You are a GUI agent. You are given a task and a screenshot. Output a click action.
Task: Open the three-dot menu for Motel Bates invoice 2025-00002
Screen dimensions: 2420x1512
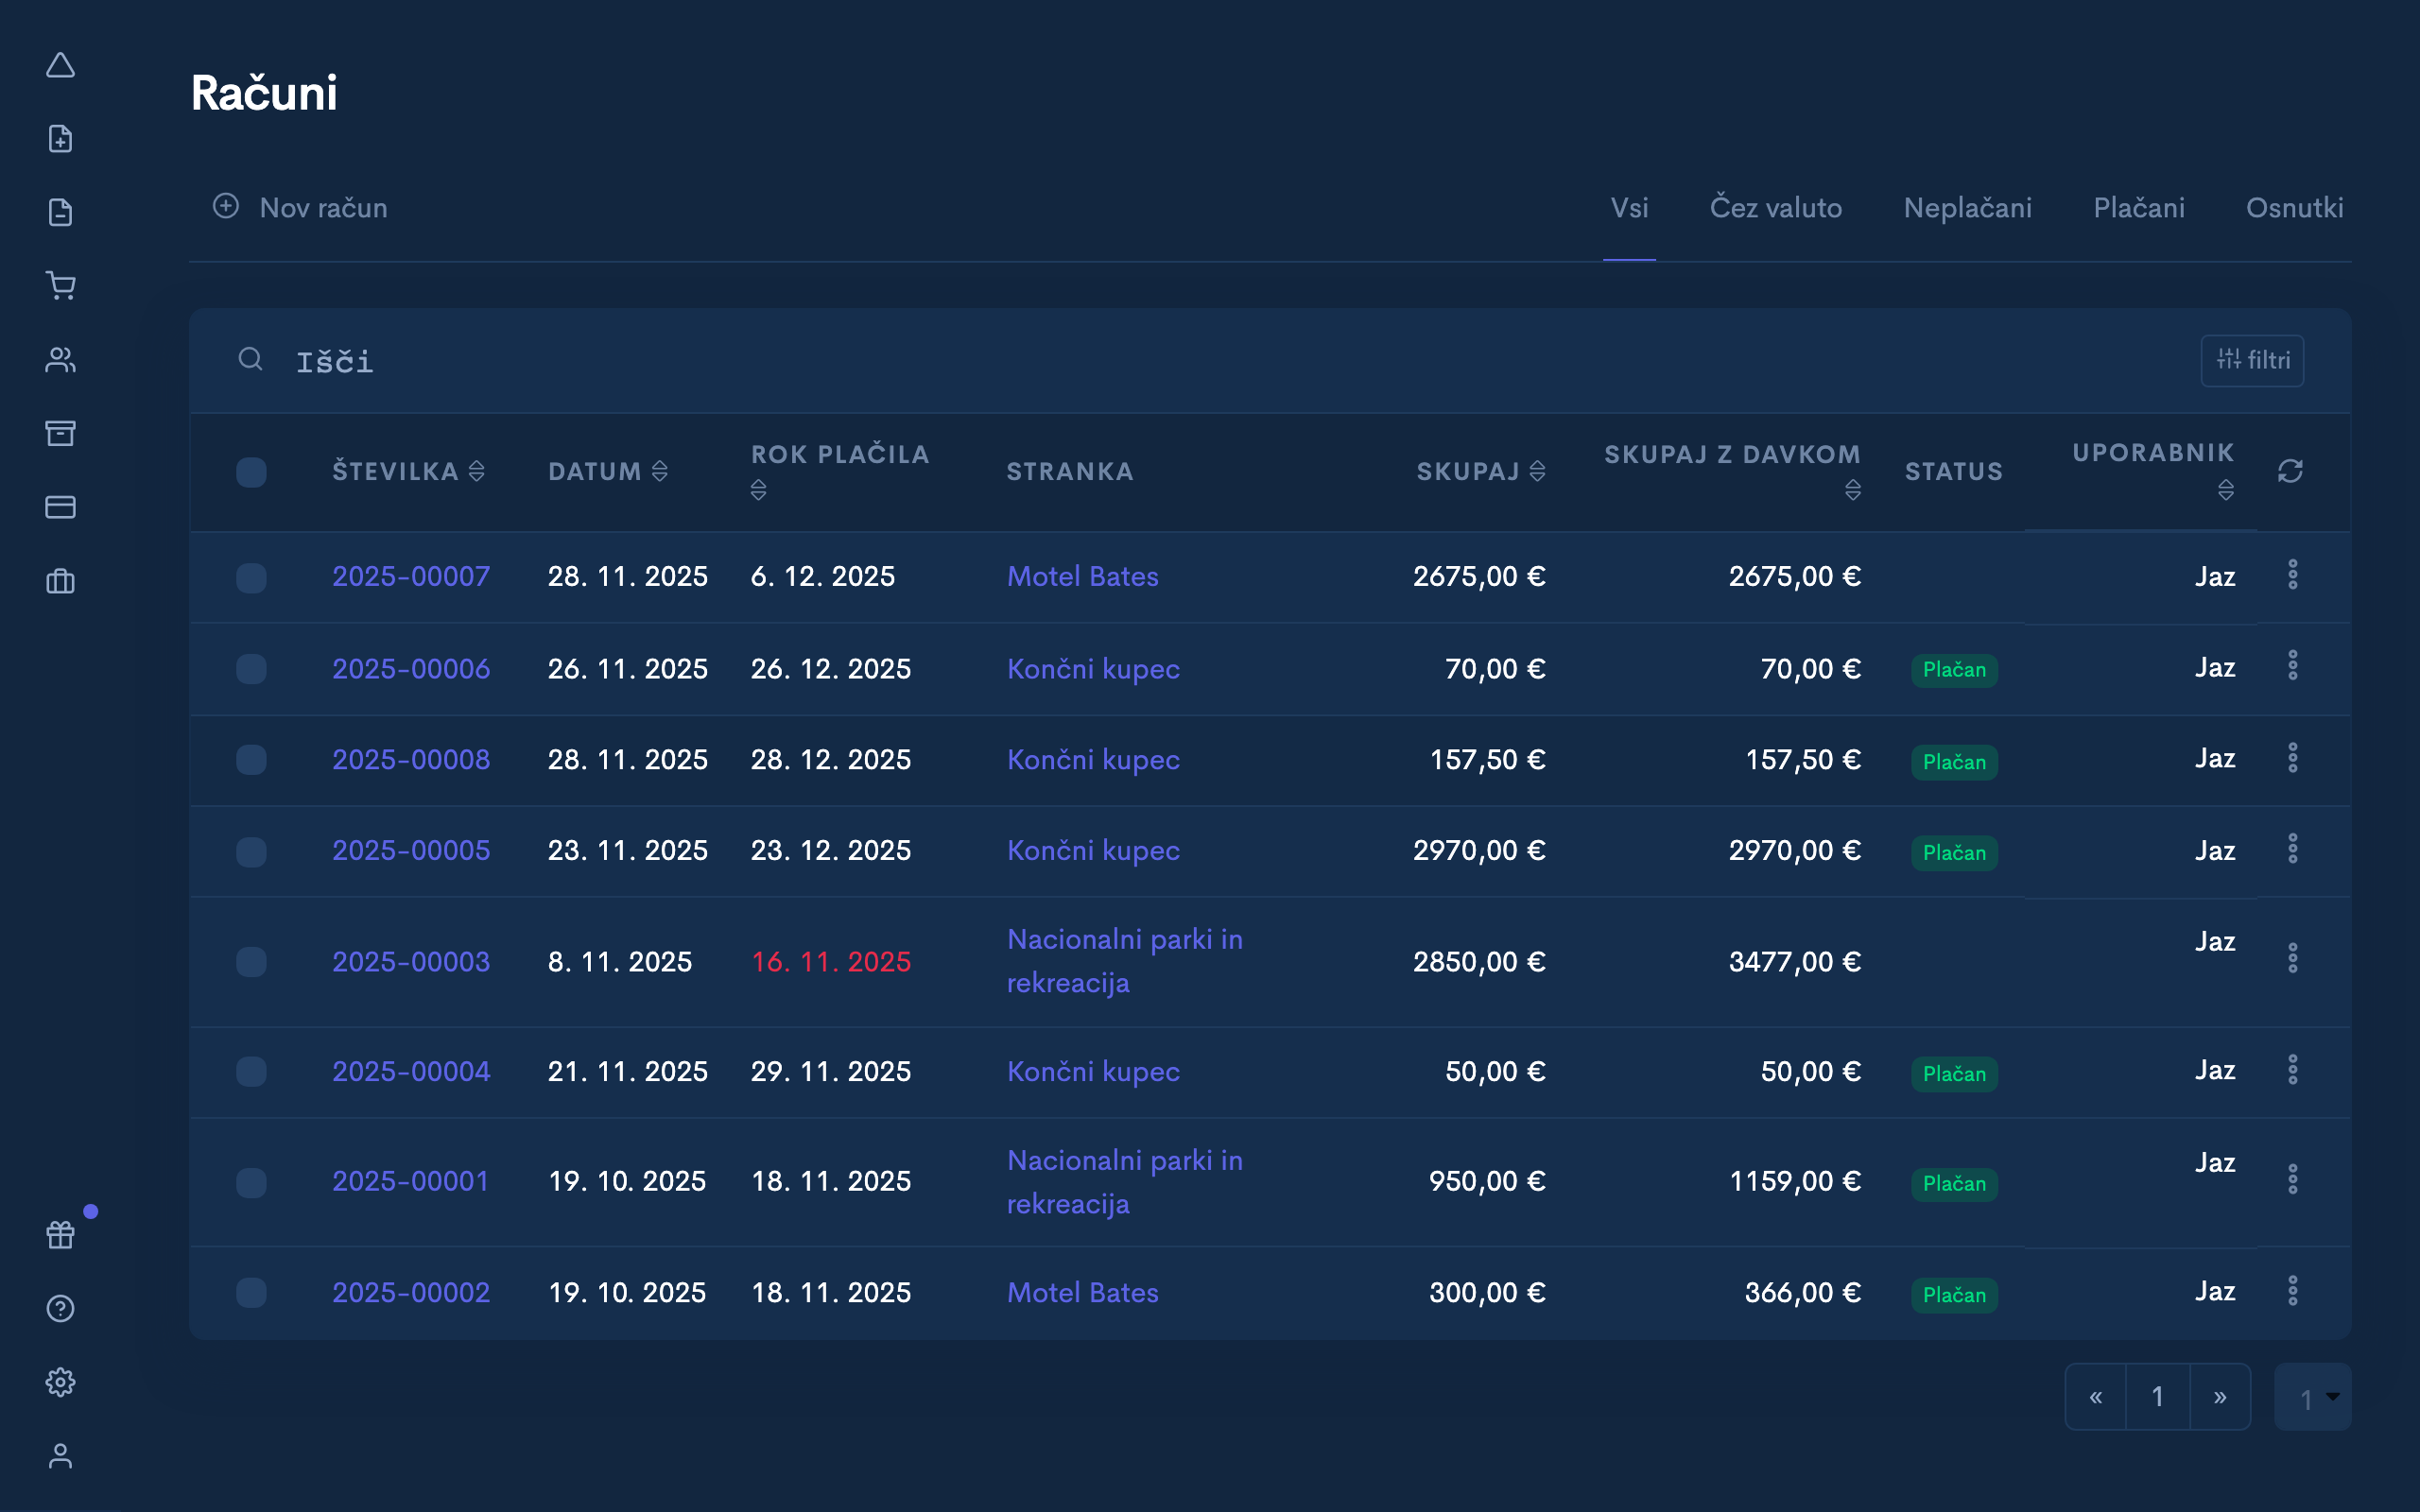click(2294, 1291)
